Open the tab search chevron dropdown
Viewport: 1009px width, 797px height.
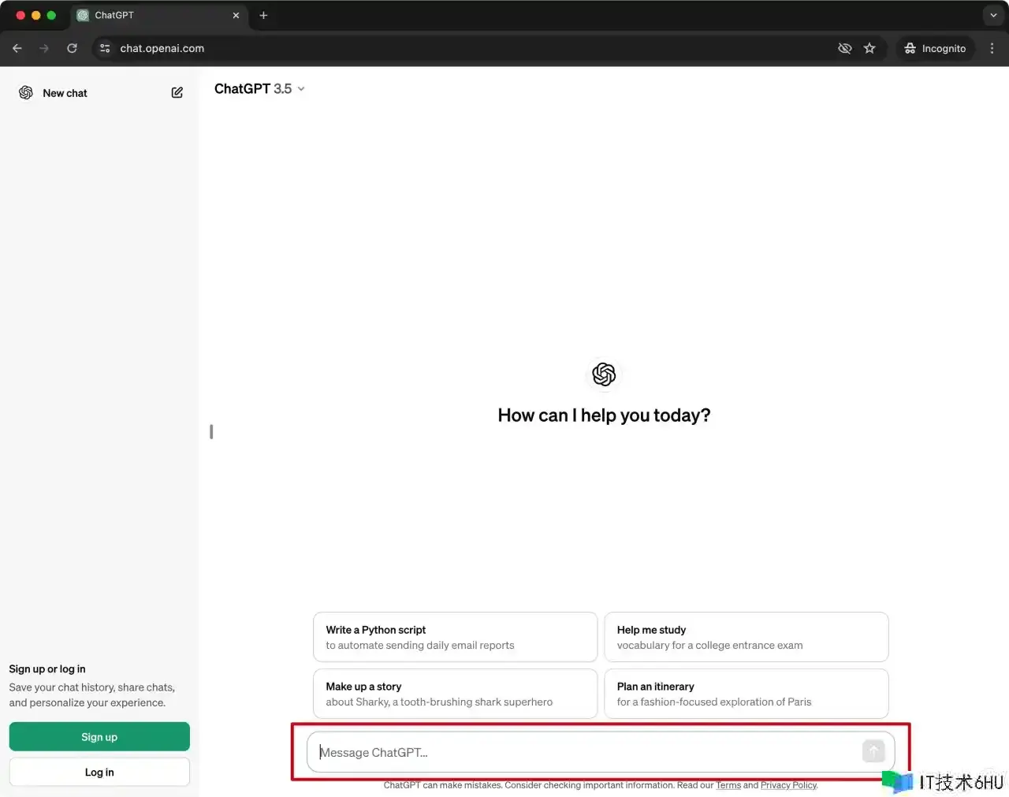click(993, 15)
